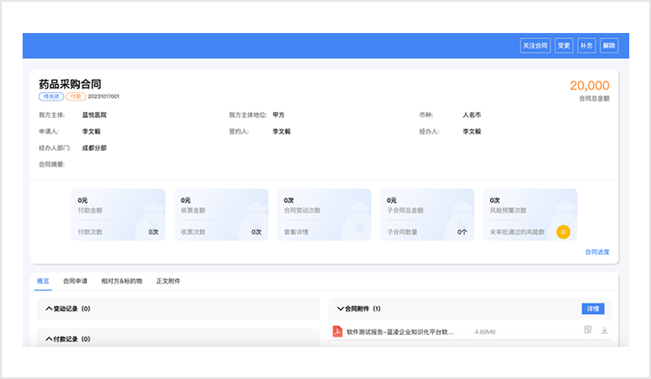Collapse the 合同附件 section
Image resolution: width=651 pixels, height=379 pixels.
341,308
